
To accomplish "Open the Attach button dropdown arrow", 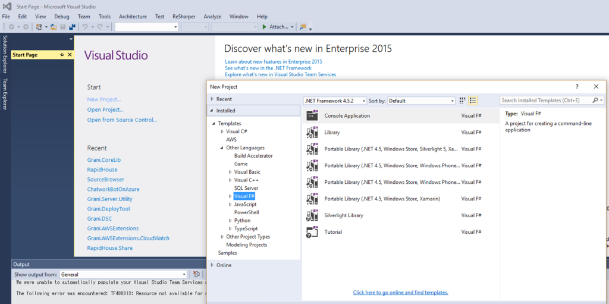I will click(292, 27).
